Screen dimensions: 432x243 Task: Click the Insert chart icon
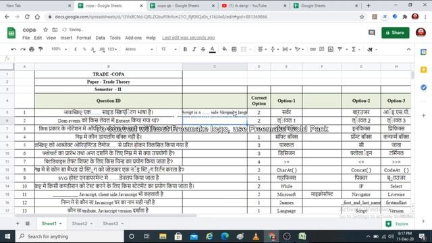click(331, 49)
